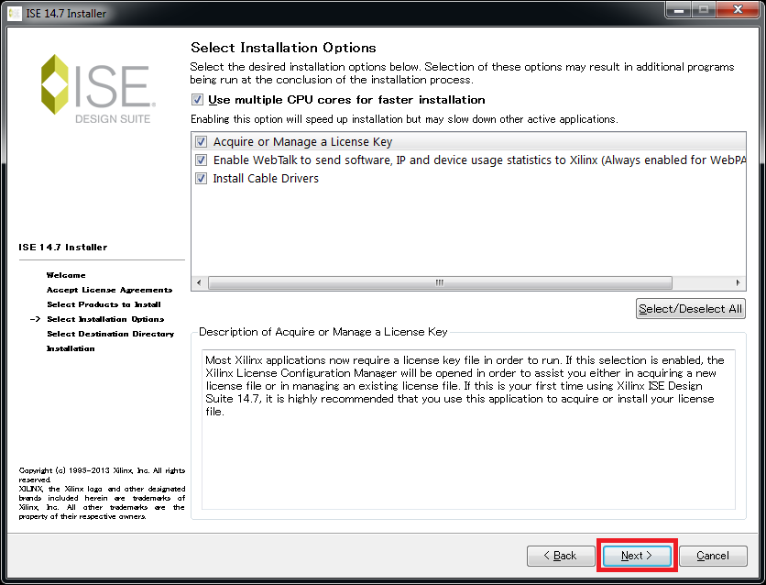Image resolution: width=766 pixels, height=585 pixels.
Task: Close the ISE 14.7 Installer window
Action: pos(738,10)
